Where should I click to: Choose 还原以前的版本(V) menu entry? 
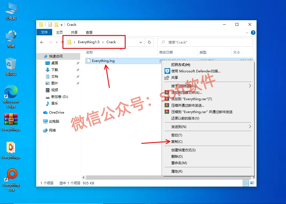tap(208, 118)
